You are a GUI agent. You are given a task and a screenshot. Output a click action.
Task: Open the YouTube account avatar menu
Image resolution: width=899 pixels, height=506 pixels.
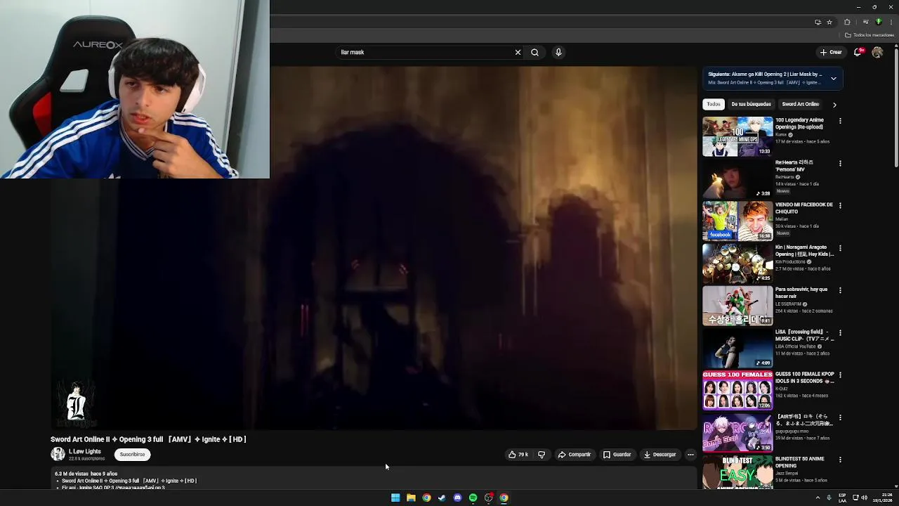click(x=877, y=52)
